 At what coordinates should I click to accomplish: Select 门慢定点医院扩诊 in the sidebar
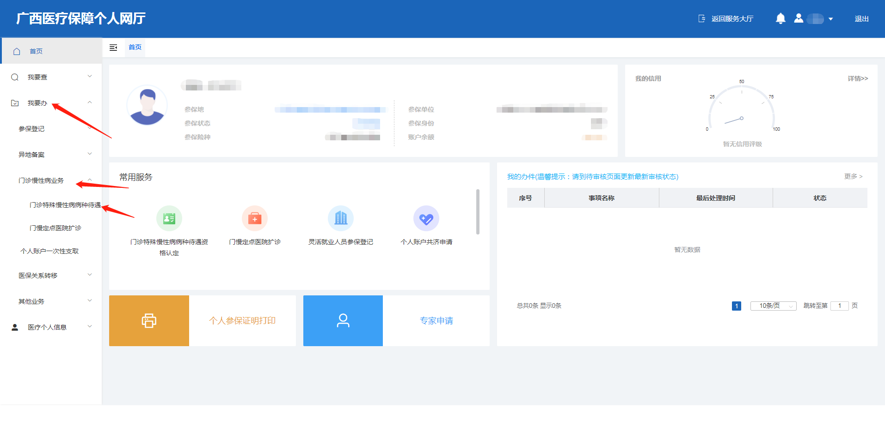(55, 228)
